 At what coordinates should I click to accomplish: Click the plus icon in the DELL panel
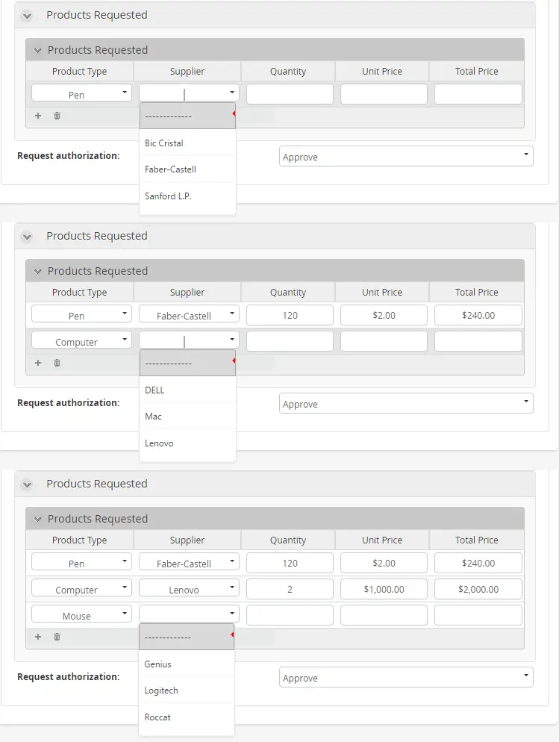click(38, 363)
